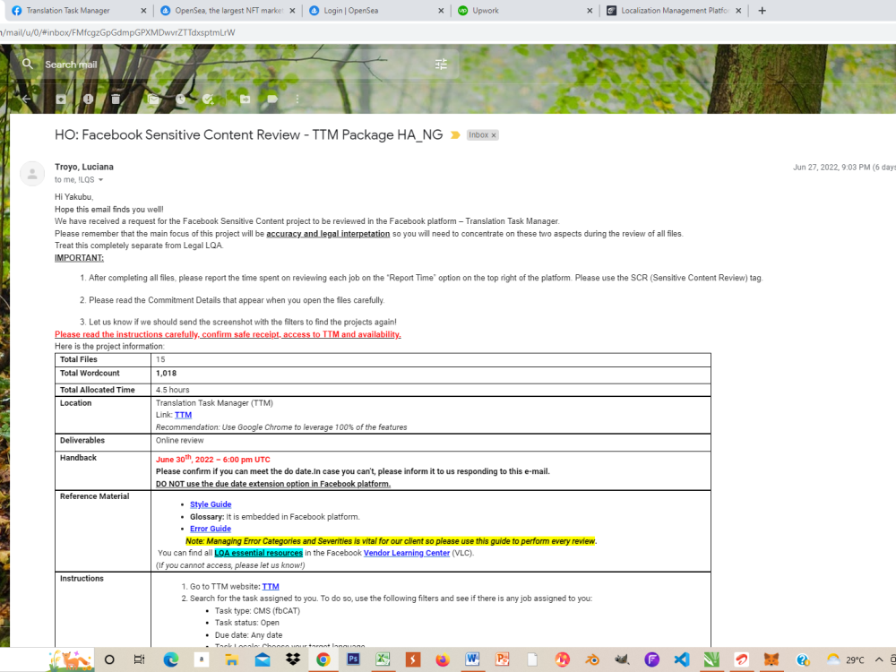Add to Tasks with the checkmark icon
896x672 pixels.
(208, 99)
